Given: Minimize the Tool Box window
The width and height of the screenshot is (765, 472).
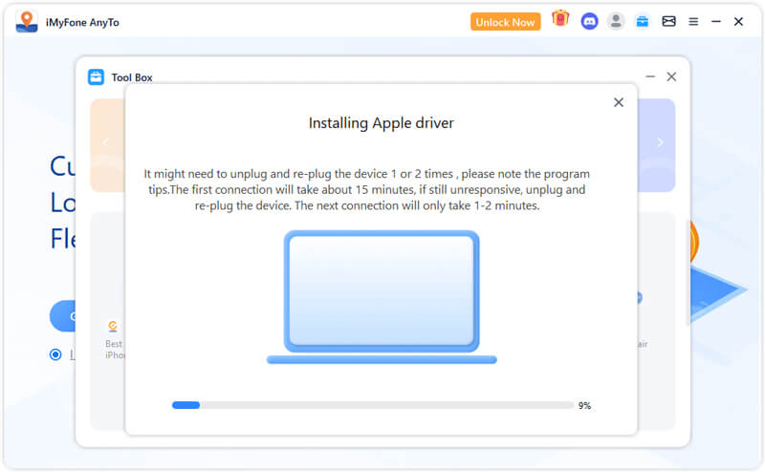Looking at the screenshot, I should pyautogui.click(x=650, y=76).
